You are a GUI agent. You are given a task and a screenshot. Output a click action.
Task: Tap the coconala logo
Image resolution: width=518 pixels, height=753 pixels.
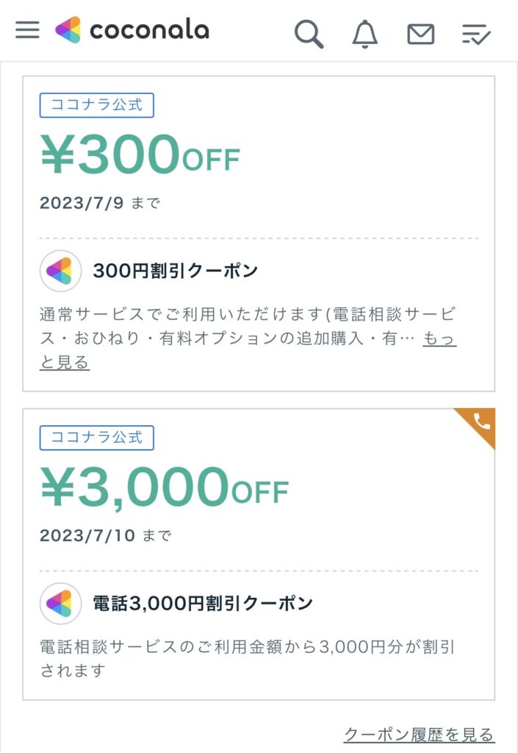[132, 30]
